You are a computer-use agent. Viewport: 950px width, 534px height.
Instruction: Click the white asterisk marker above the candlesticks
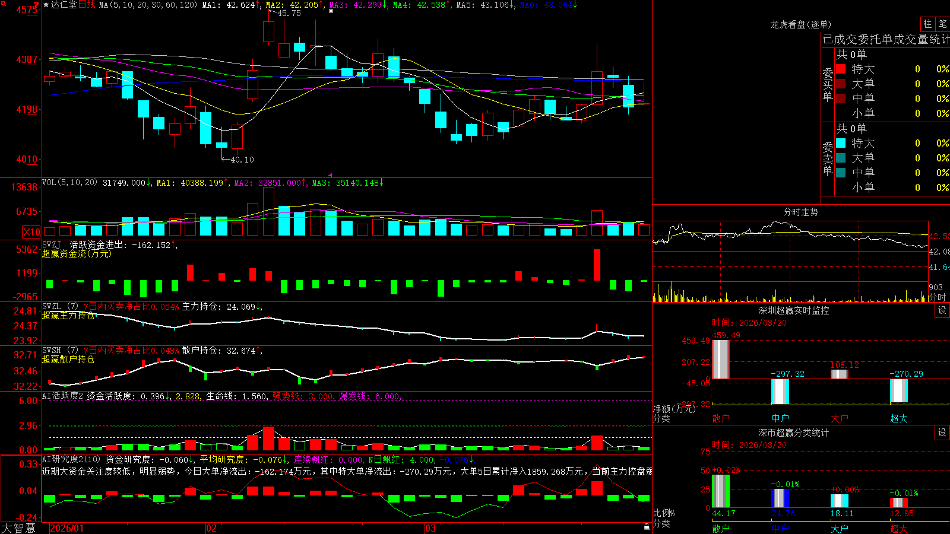tap(331, 11)
